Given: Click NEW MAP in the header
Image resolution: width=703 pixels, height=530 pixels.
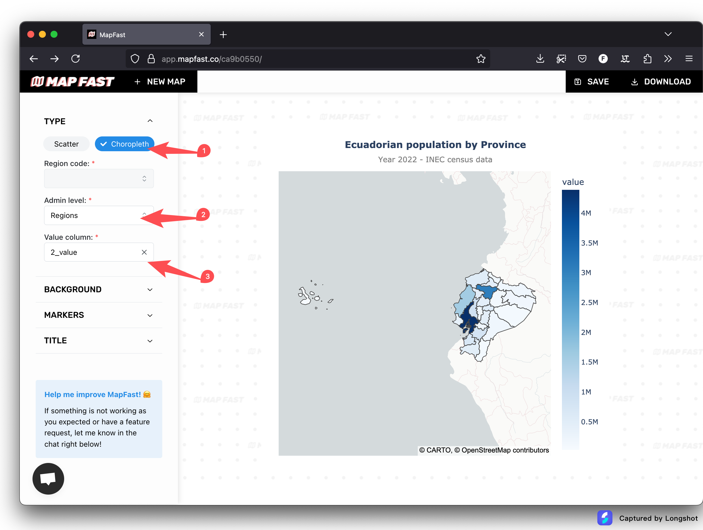Looking at the screenshot, I should click(x=160, y=82).
